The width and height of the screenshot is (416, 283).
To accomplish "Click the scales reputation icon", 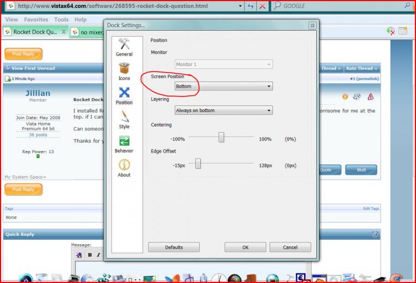I will tap(357, 97).
